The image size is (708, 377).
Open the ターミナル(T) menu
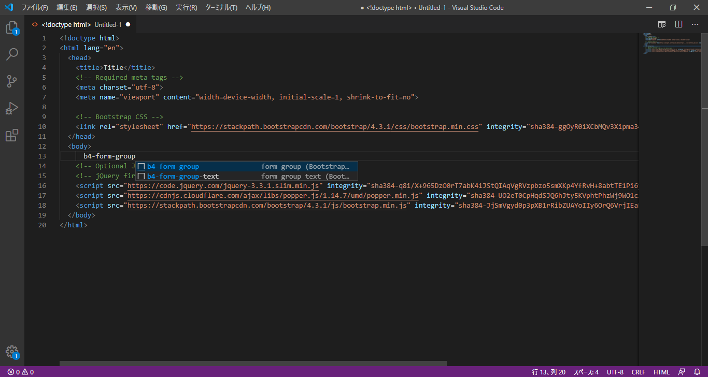point(221,7)
